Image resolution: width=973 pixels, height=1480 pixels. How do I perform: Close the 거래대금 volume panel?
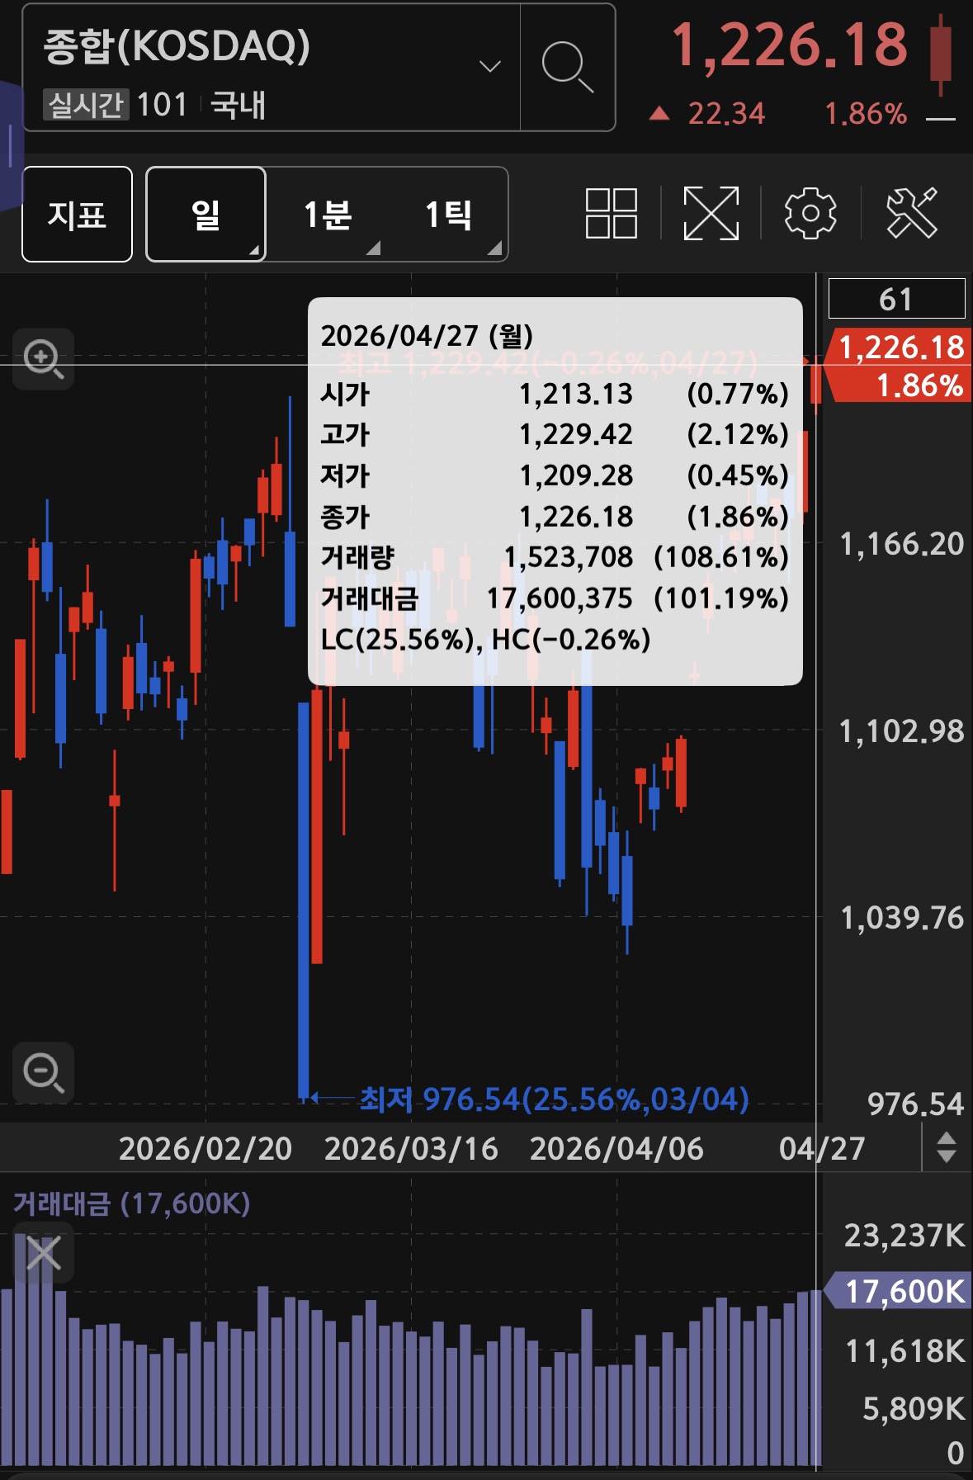click(x=43, y=1253)
